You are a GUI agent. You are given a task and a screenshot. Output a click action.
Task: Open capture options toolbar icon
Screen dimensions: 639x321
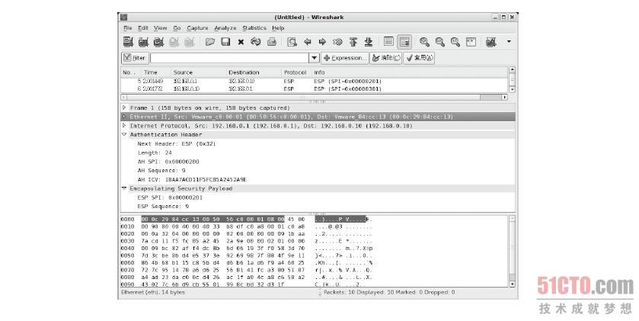pyautogui.click(x=143, y=42)
